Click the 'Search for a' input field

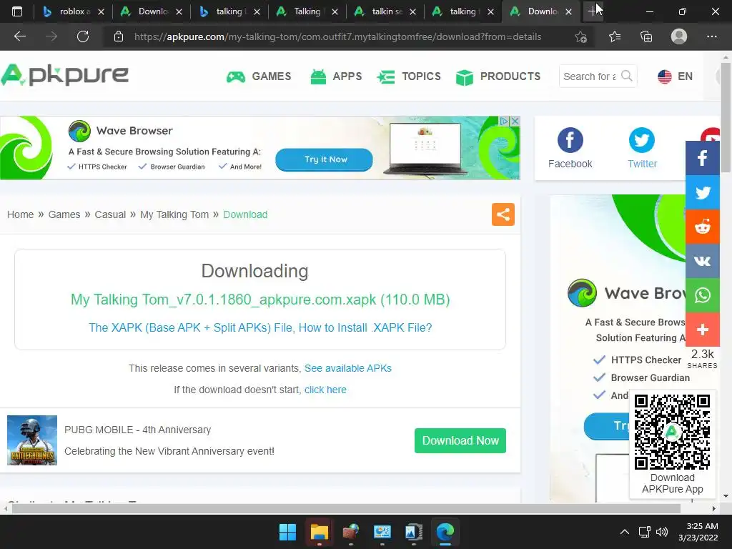point(590,76)
